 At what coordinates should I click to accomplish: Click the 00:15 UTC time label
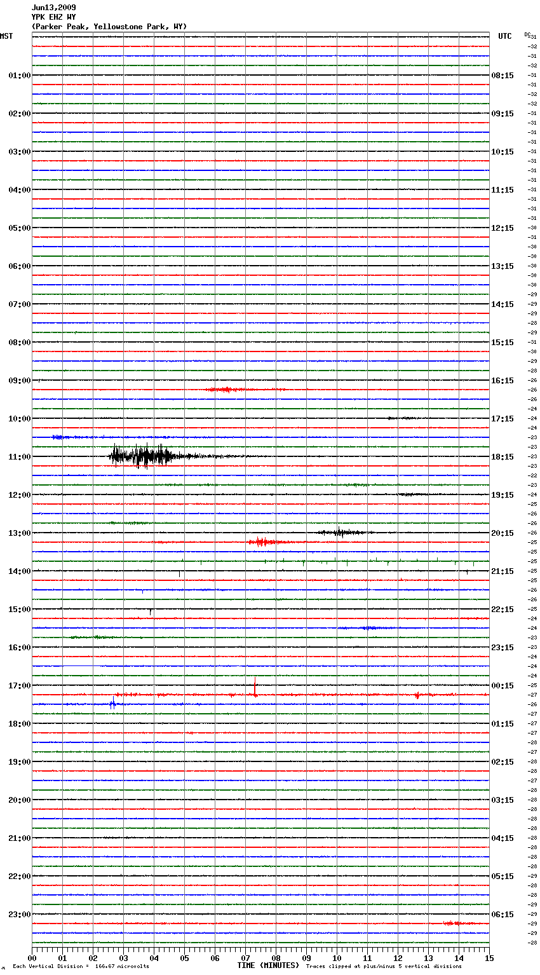pos(503,686)
